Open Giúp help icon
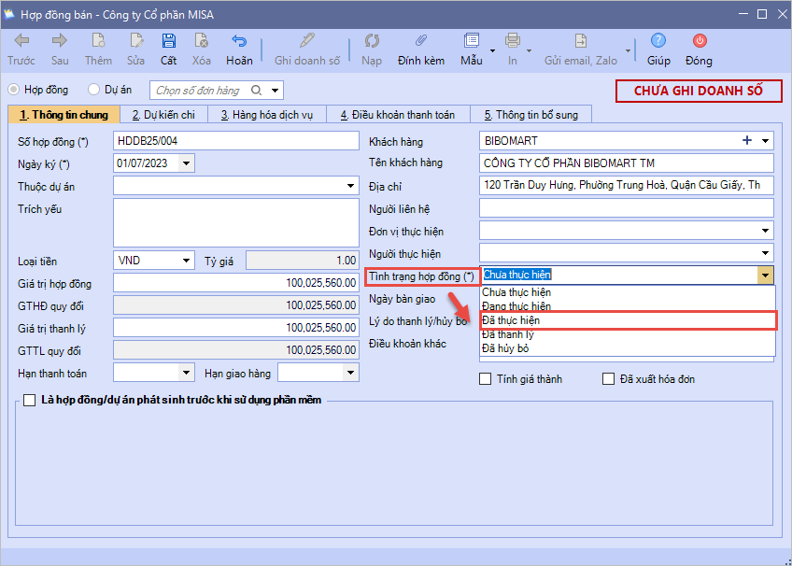 658,41
